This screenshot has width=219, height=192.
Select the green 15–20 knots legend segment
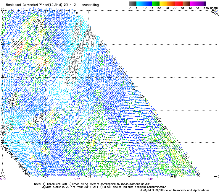[x=156, y=4]
